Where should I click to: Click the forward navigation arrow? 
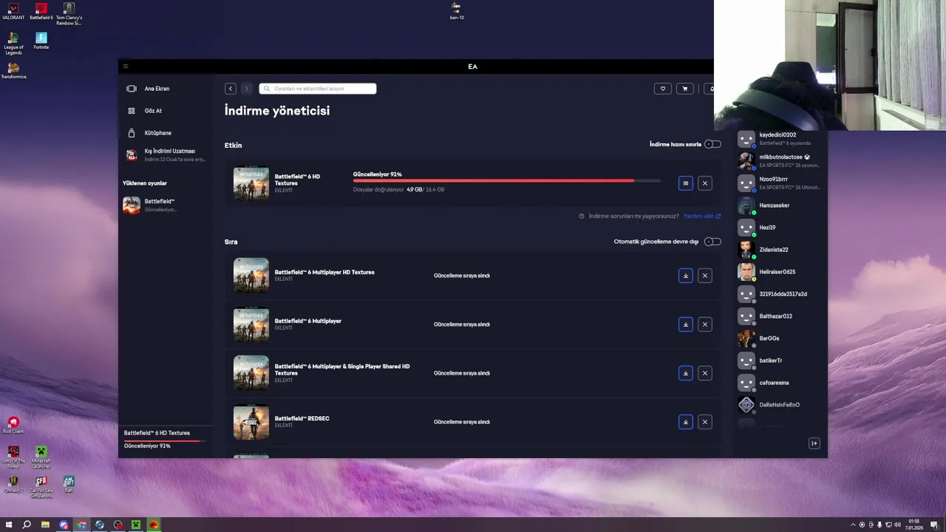click(246, 89)
